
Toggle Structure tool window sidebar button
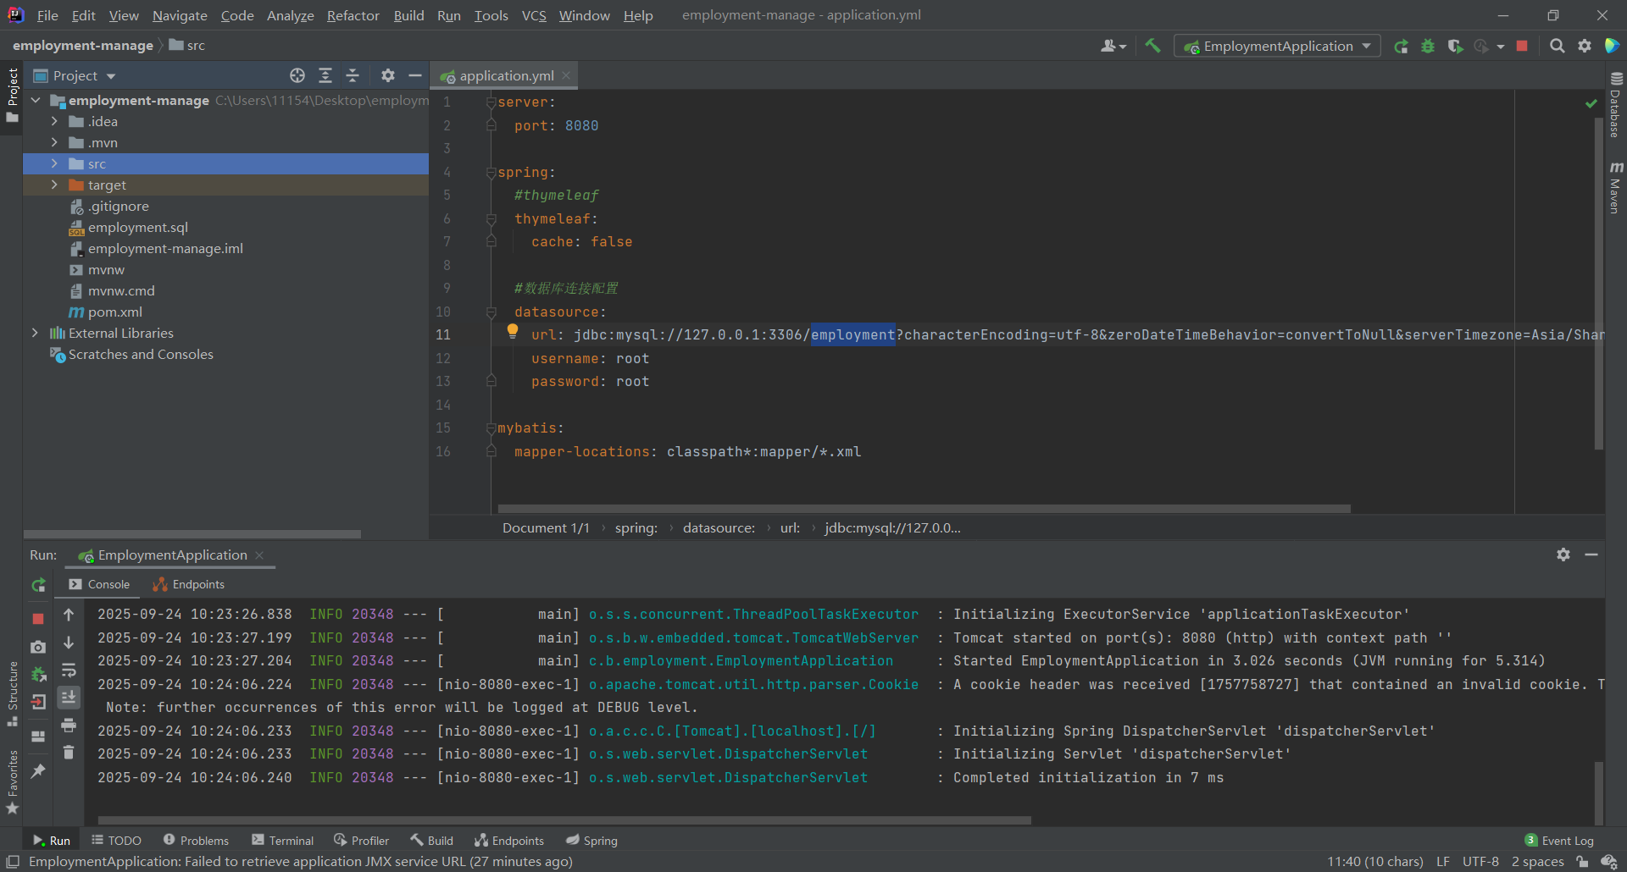[12, 694]
